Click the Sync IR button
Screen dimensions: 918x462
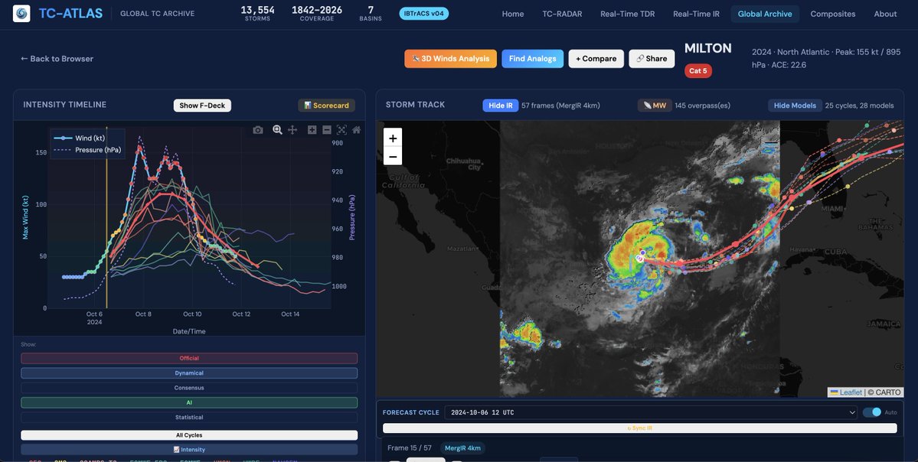[639, 428]
